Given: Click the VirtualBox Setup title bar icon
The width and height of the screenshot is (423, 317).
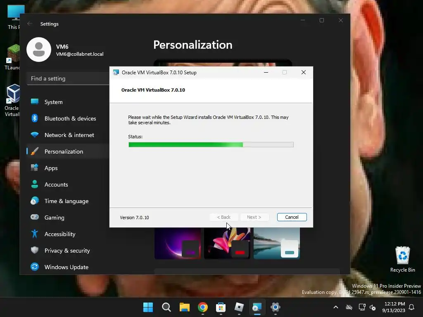Looking at the screenshot, I should click(116, 72).
